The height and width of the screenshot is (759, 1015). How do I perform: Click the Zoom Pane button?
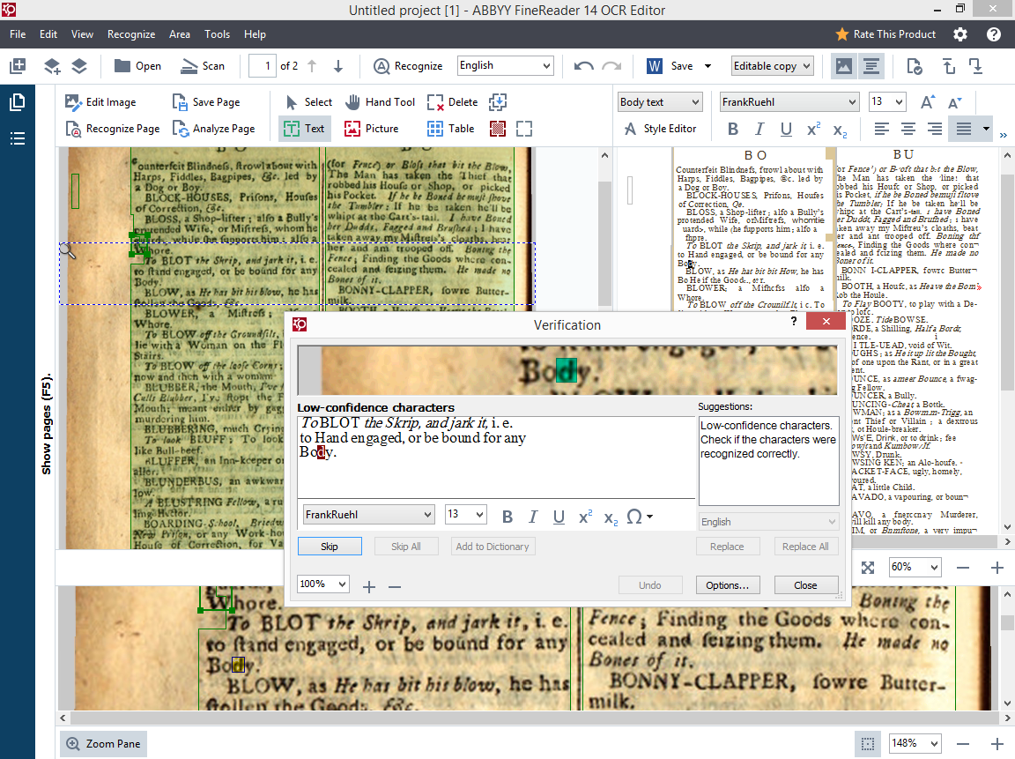point(104,743)
